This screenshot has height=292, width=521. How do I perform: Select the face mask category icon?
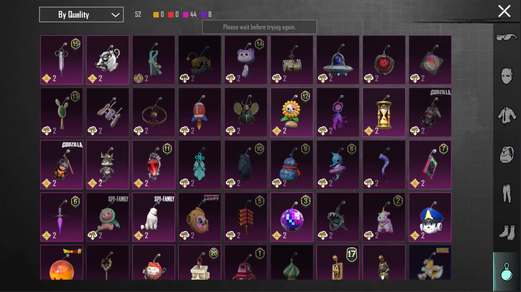[x=507, y=76]
